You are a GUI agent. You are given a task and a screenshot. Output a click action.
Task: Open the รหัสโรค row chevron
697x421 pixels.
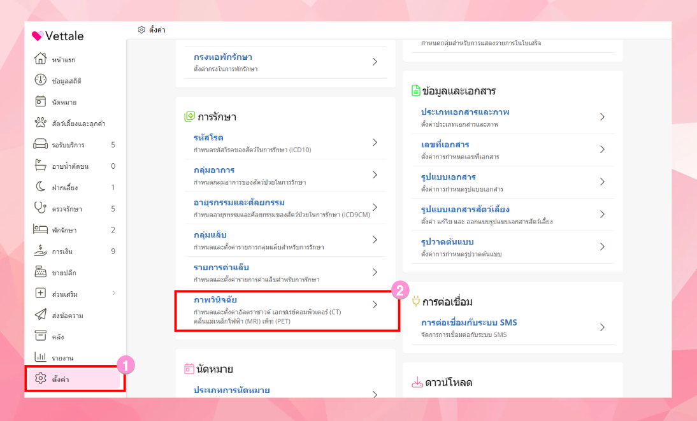(375, 142)
